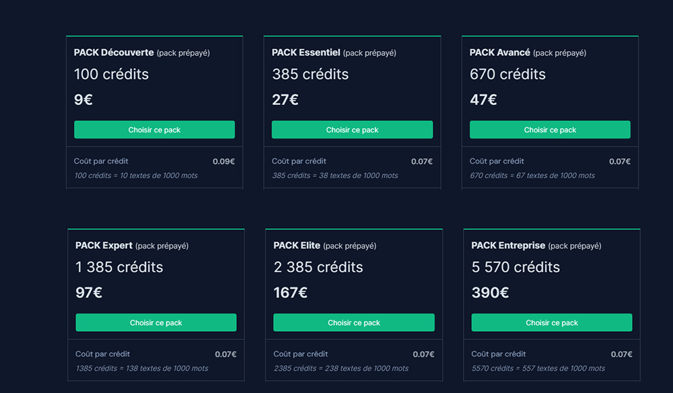The width and height of the screenshot is (673, 393).
Task: Click the 390€ price text
Action: click(490, 293)
